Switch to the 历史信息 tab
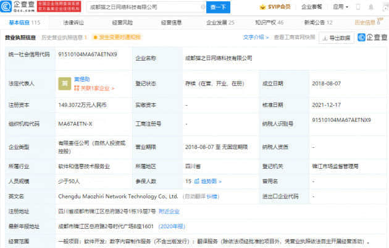 pyautogui.click(x=367, y=23)
